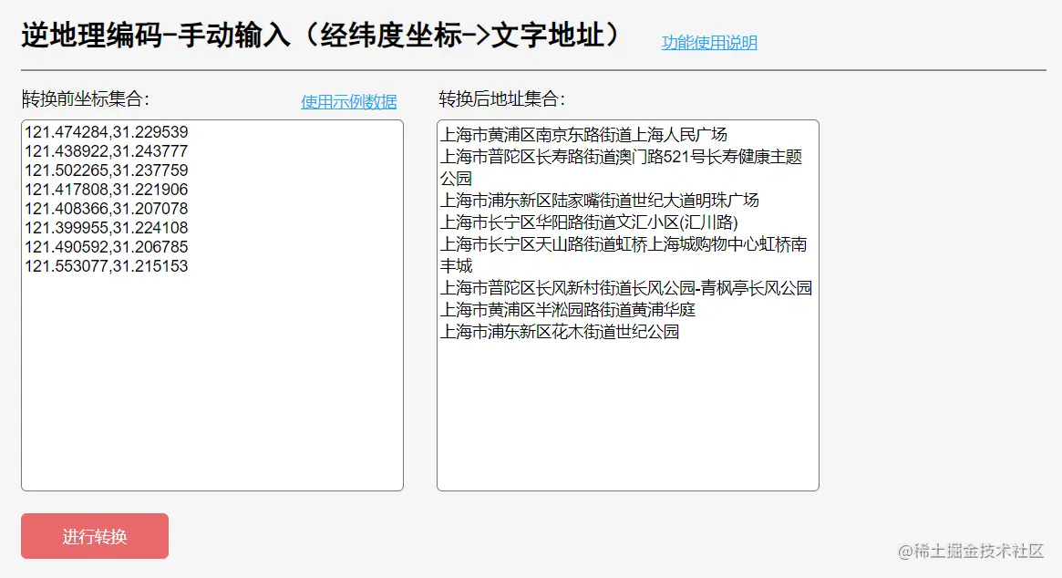Image resolution: width=1062 pixels, height=578 pixels.
Task: Click the 青枫亭长风公园 address entry
Action: click(x=625, y=286)
